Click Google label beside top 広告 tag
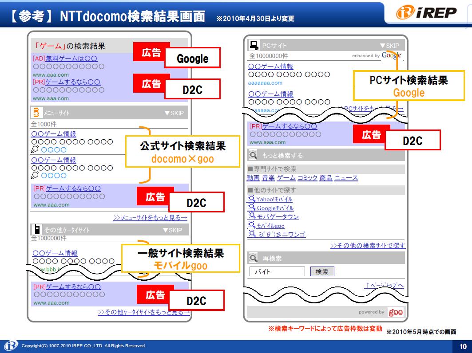 pos(193,58)
